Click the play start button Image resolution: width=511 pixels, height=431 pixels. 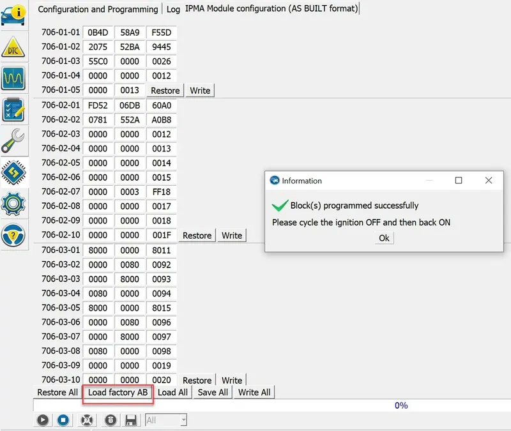[43, 420]
